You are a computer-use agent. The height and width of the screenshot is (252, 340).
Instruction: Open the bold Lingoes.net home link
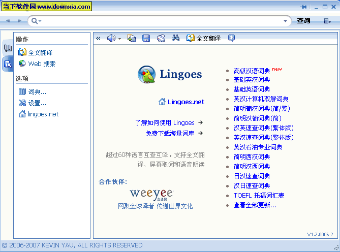[x=186, y=102]
